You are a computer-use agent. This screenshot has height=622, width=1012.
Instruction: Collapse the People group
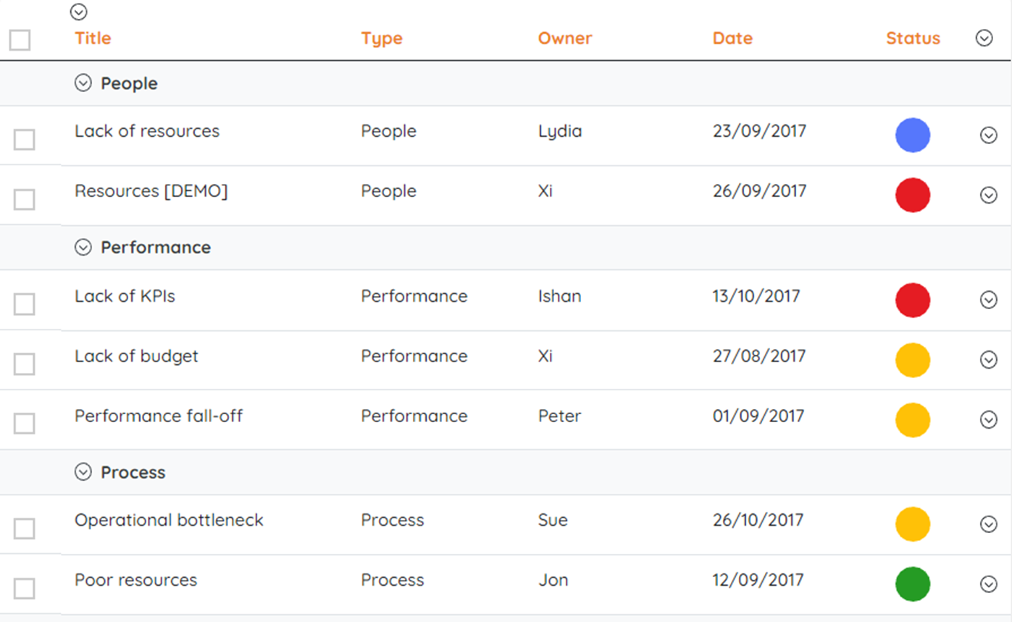click(83, 83)
